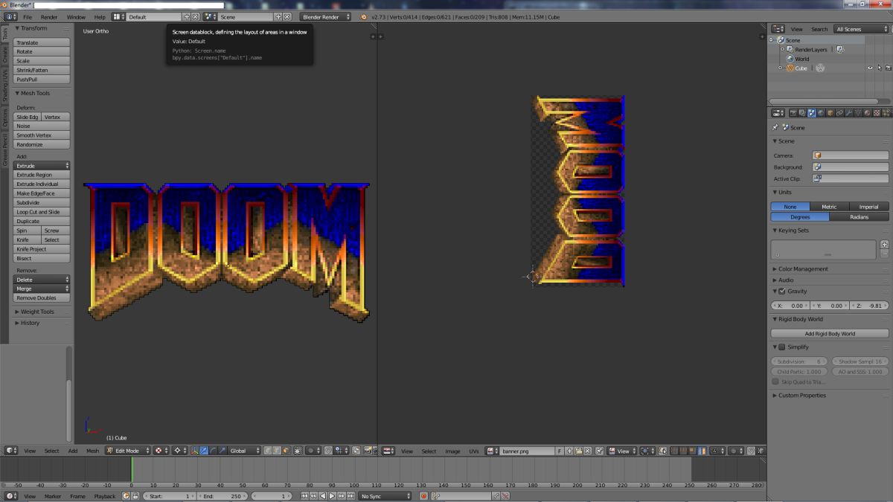893x502 pixels.
Task: Open the image browse icon beside banner.png
Action: (x=492, y=451)
